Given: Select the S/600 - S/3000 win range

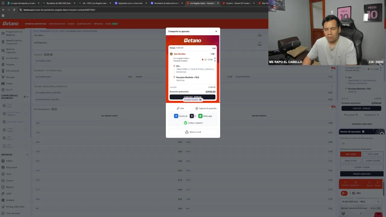Looking at the screenshot, I should tap(350, 161).
